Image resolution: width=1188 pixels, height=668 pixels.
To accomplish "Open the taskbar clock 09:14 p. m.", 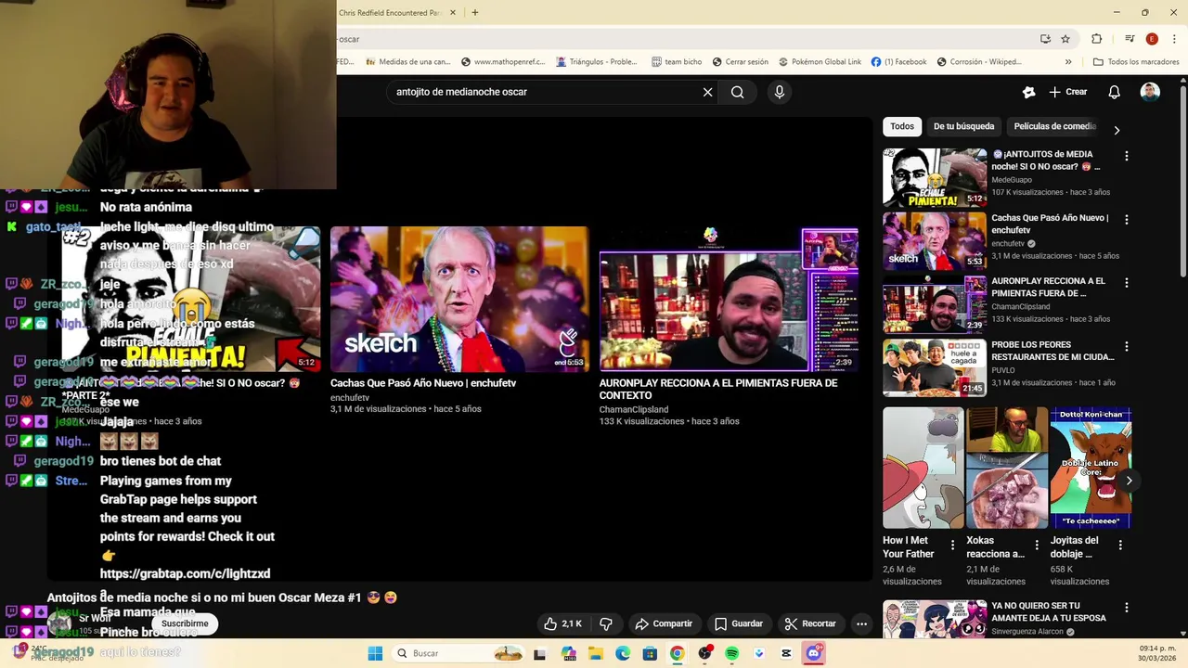I will point(1157,653).
